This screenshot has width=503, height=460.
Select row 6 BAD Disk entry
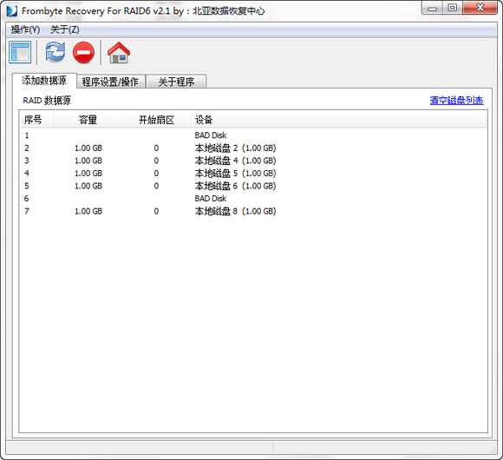point(253,199)
